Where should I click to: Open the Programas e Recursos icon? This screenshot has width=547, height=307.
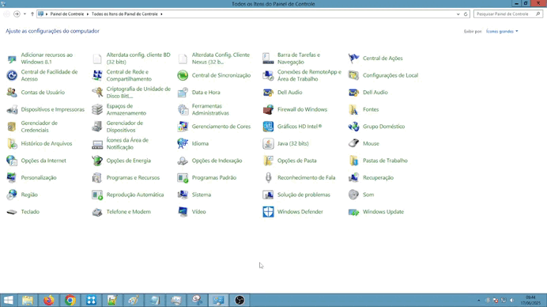[x=97, y=177]
